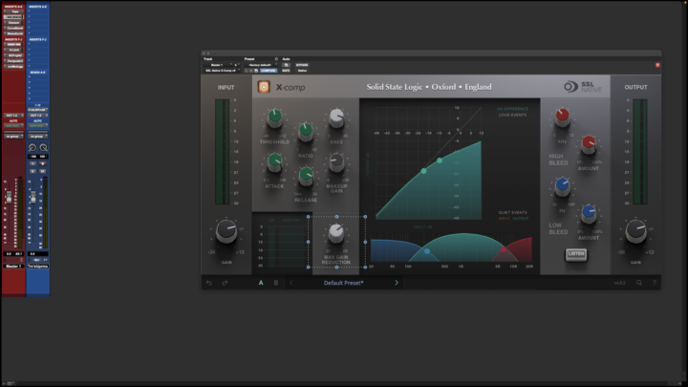Click the undo arrow in plugin footer

(x=209, y=283)
